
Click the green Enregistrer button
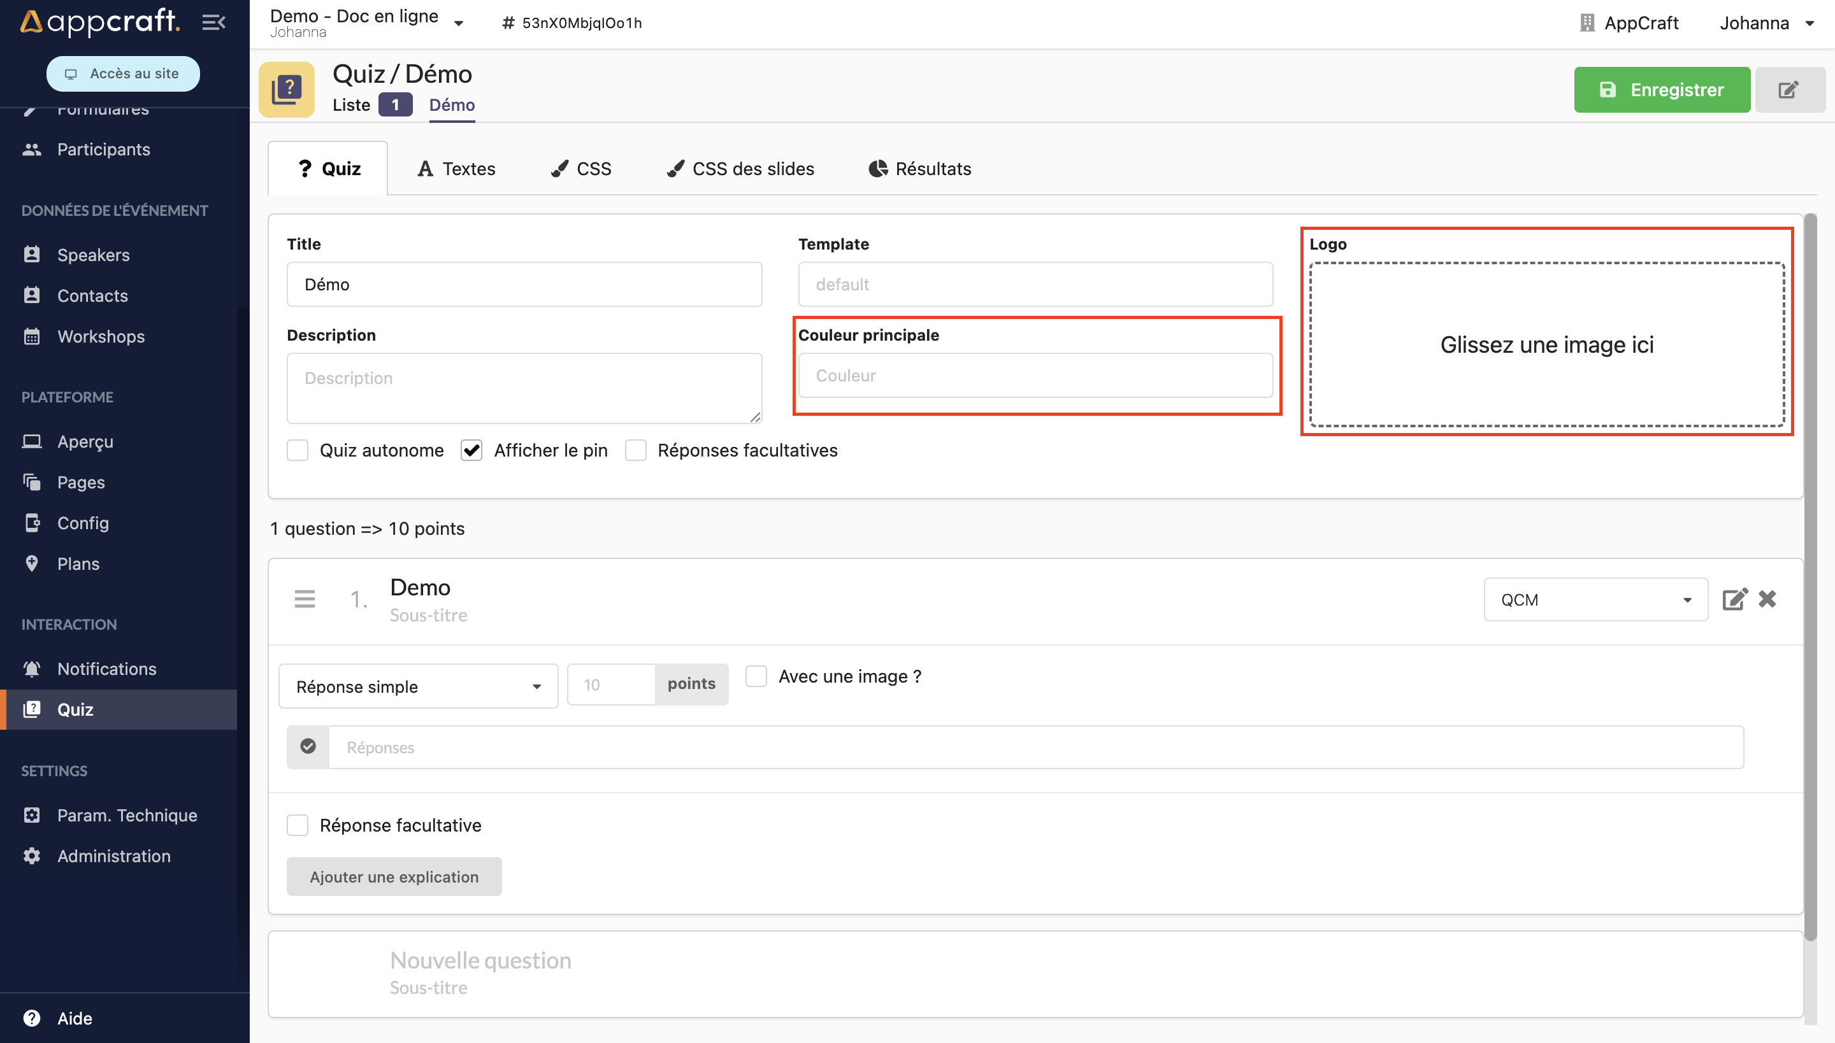tap(1662, 90)
